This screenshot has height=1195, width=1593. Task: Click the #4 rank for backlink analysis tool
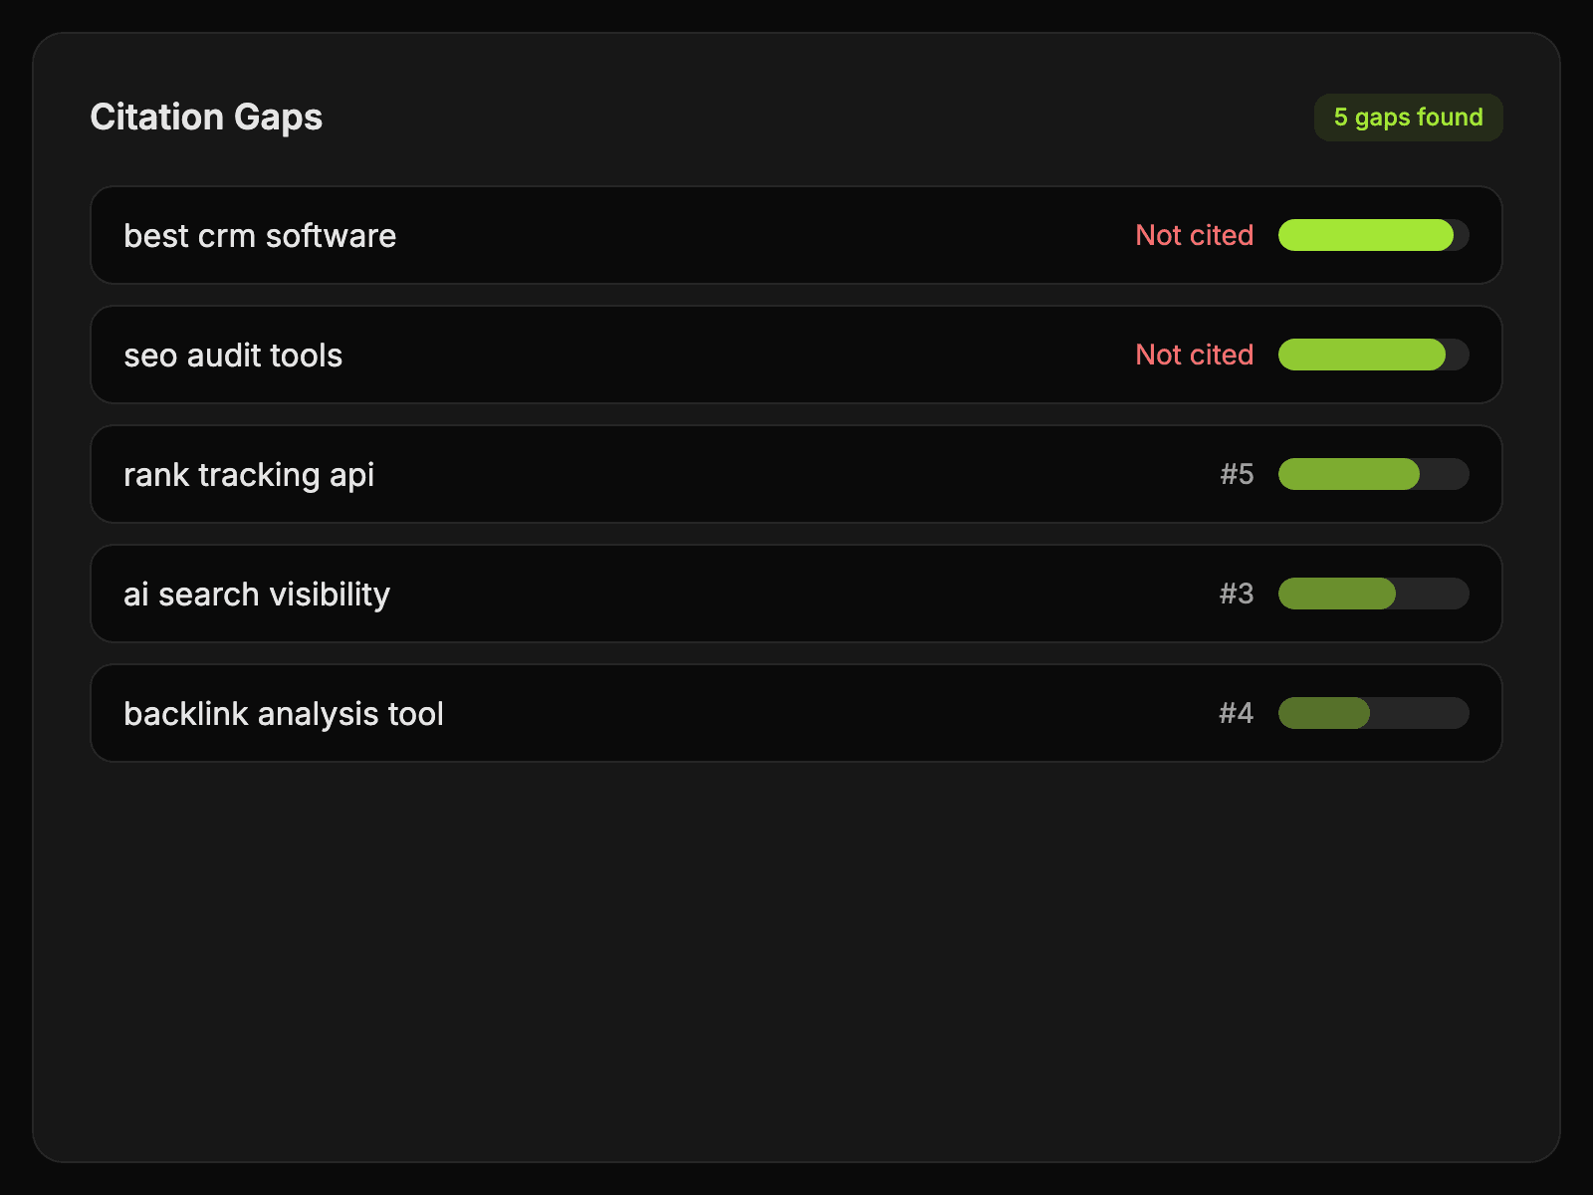pyautogui.click(x=1236, y=713)
